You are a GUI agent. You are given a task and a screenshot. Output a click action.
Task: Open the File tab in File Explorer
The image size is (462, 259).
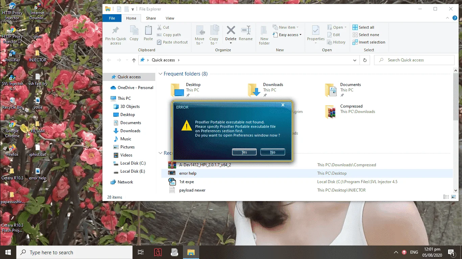[112, 18]
